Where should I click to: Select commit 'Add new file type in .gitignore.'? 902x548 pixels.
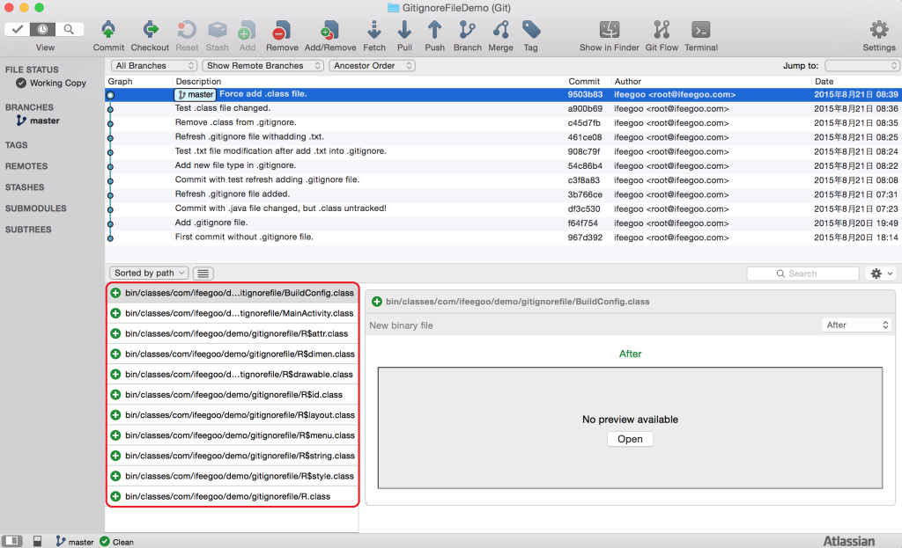click(503, 165)
